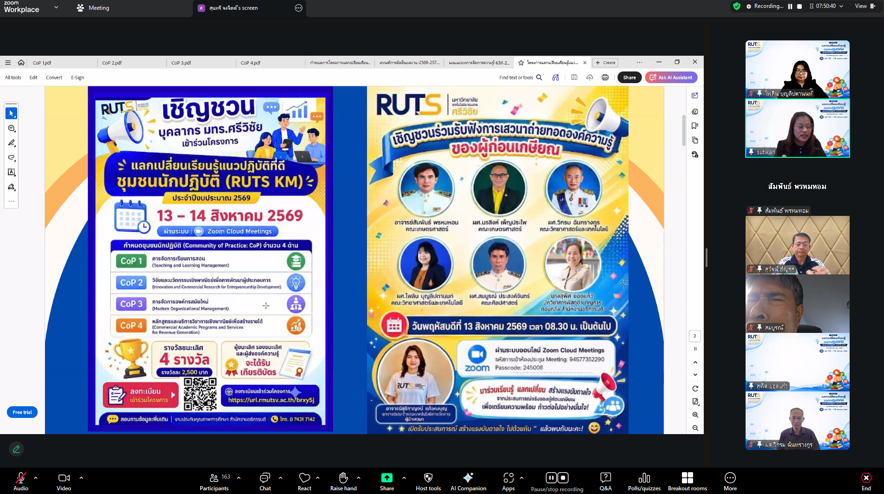Viewport: 884px width, 494px height.
Task: Unmute the Audio microphone icon
Action: click(21, 477)
